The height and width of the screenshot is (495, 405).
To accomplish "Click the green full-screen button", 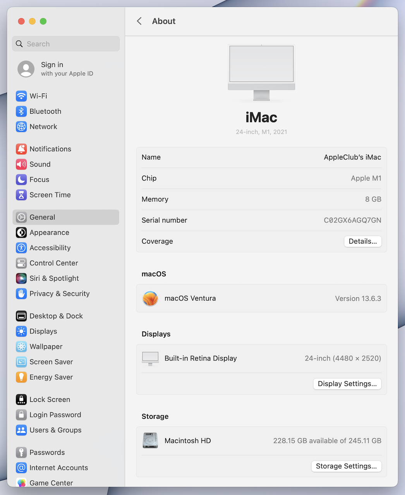I will [x=43, y=21].
